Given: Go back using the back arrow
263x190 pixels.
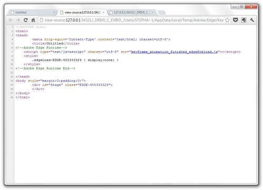Looking at the screenshot, I should point(11,20).
